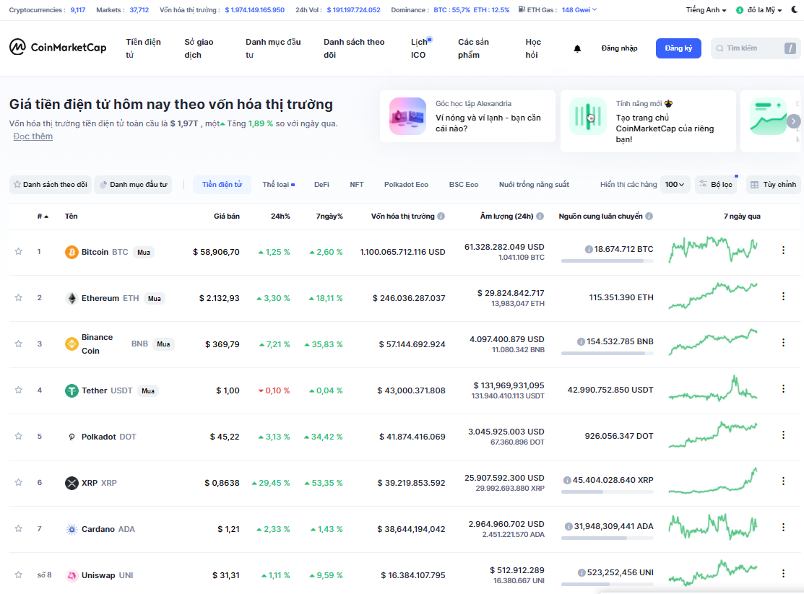Open the notifications bell
Image resolution: width=804 pixels, height=594 pixels.
pos(577,48)
